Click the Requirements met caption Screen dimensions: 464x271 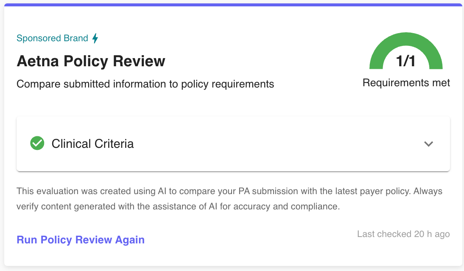[406, 83]
